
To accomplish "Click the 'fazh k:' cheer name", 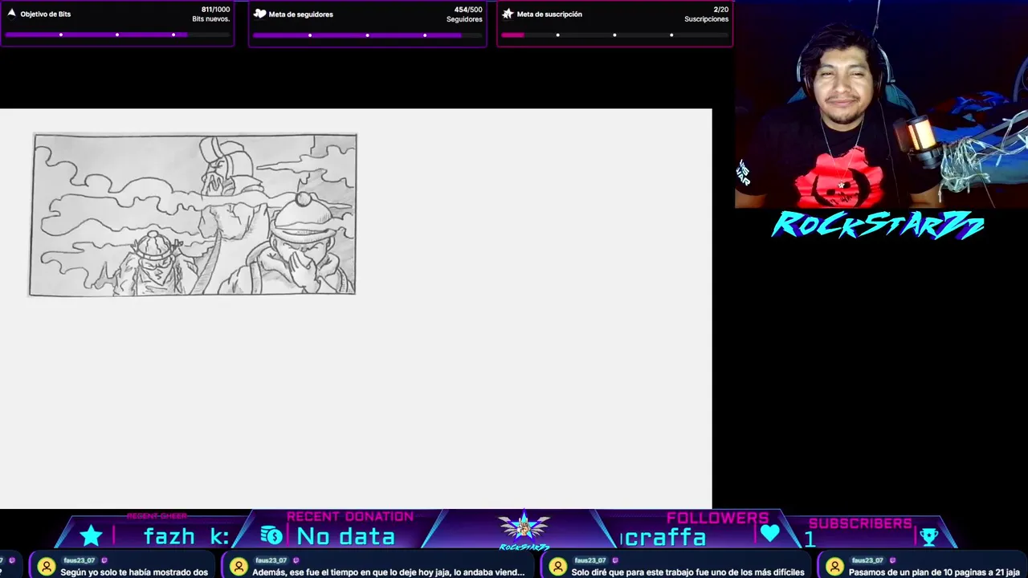I will tap(186, 536).
